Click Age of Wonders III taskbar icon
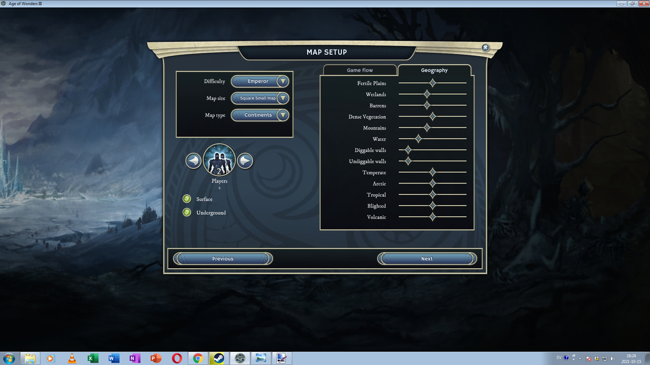 240,358
